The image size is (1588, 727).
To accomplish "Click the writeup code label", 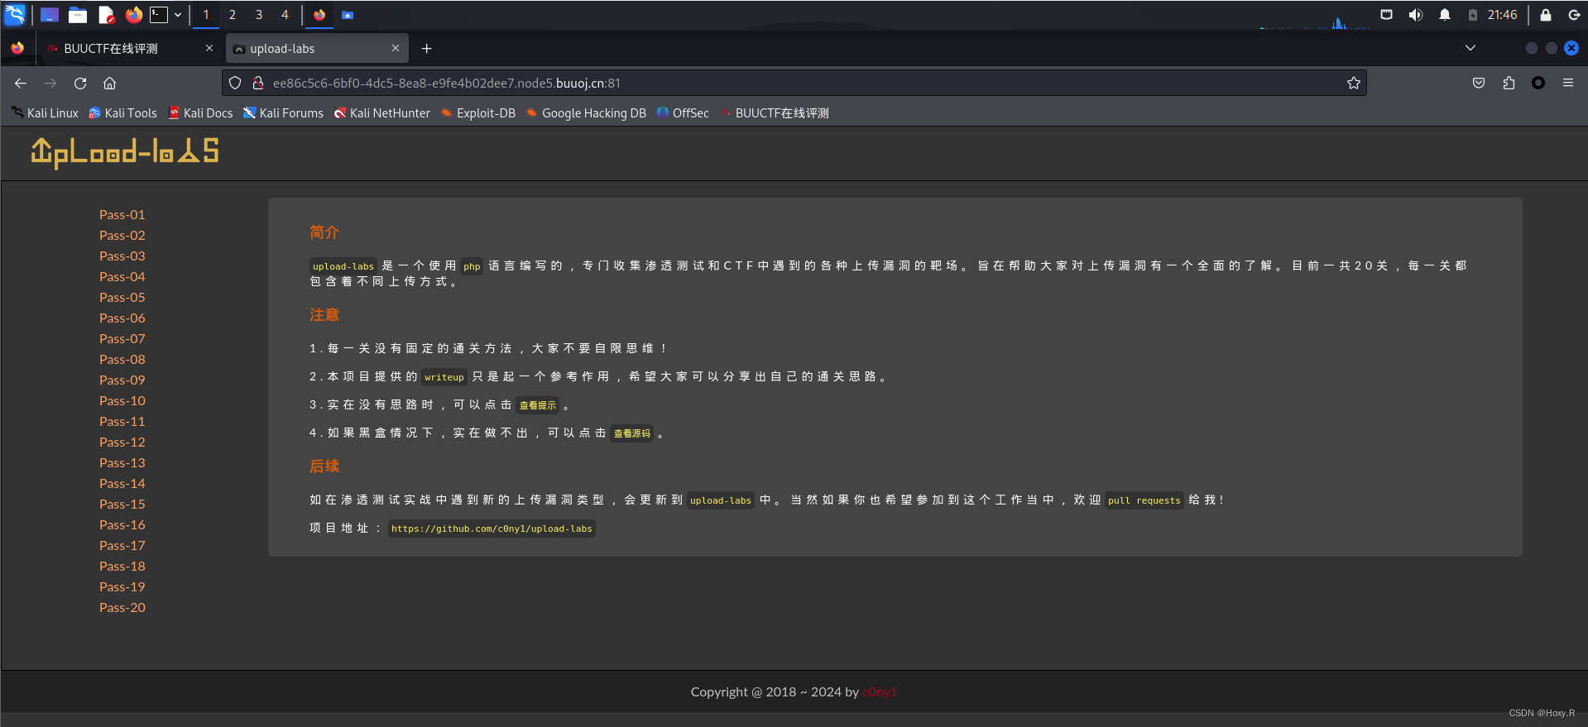I will pyautogui.click(x=444, y=377).
